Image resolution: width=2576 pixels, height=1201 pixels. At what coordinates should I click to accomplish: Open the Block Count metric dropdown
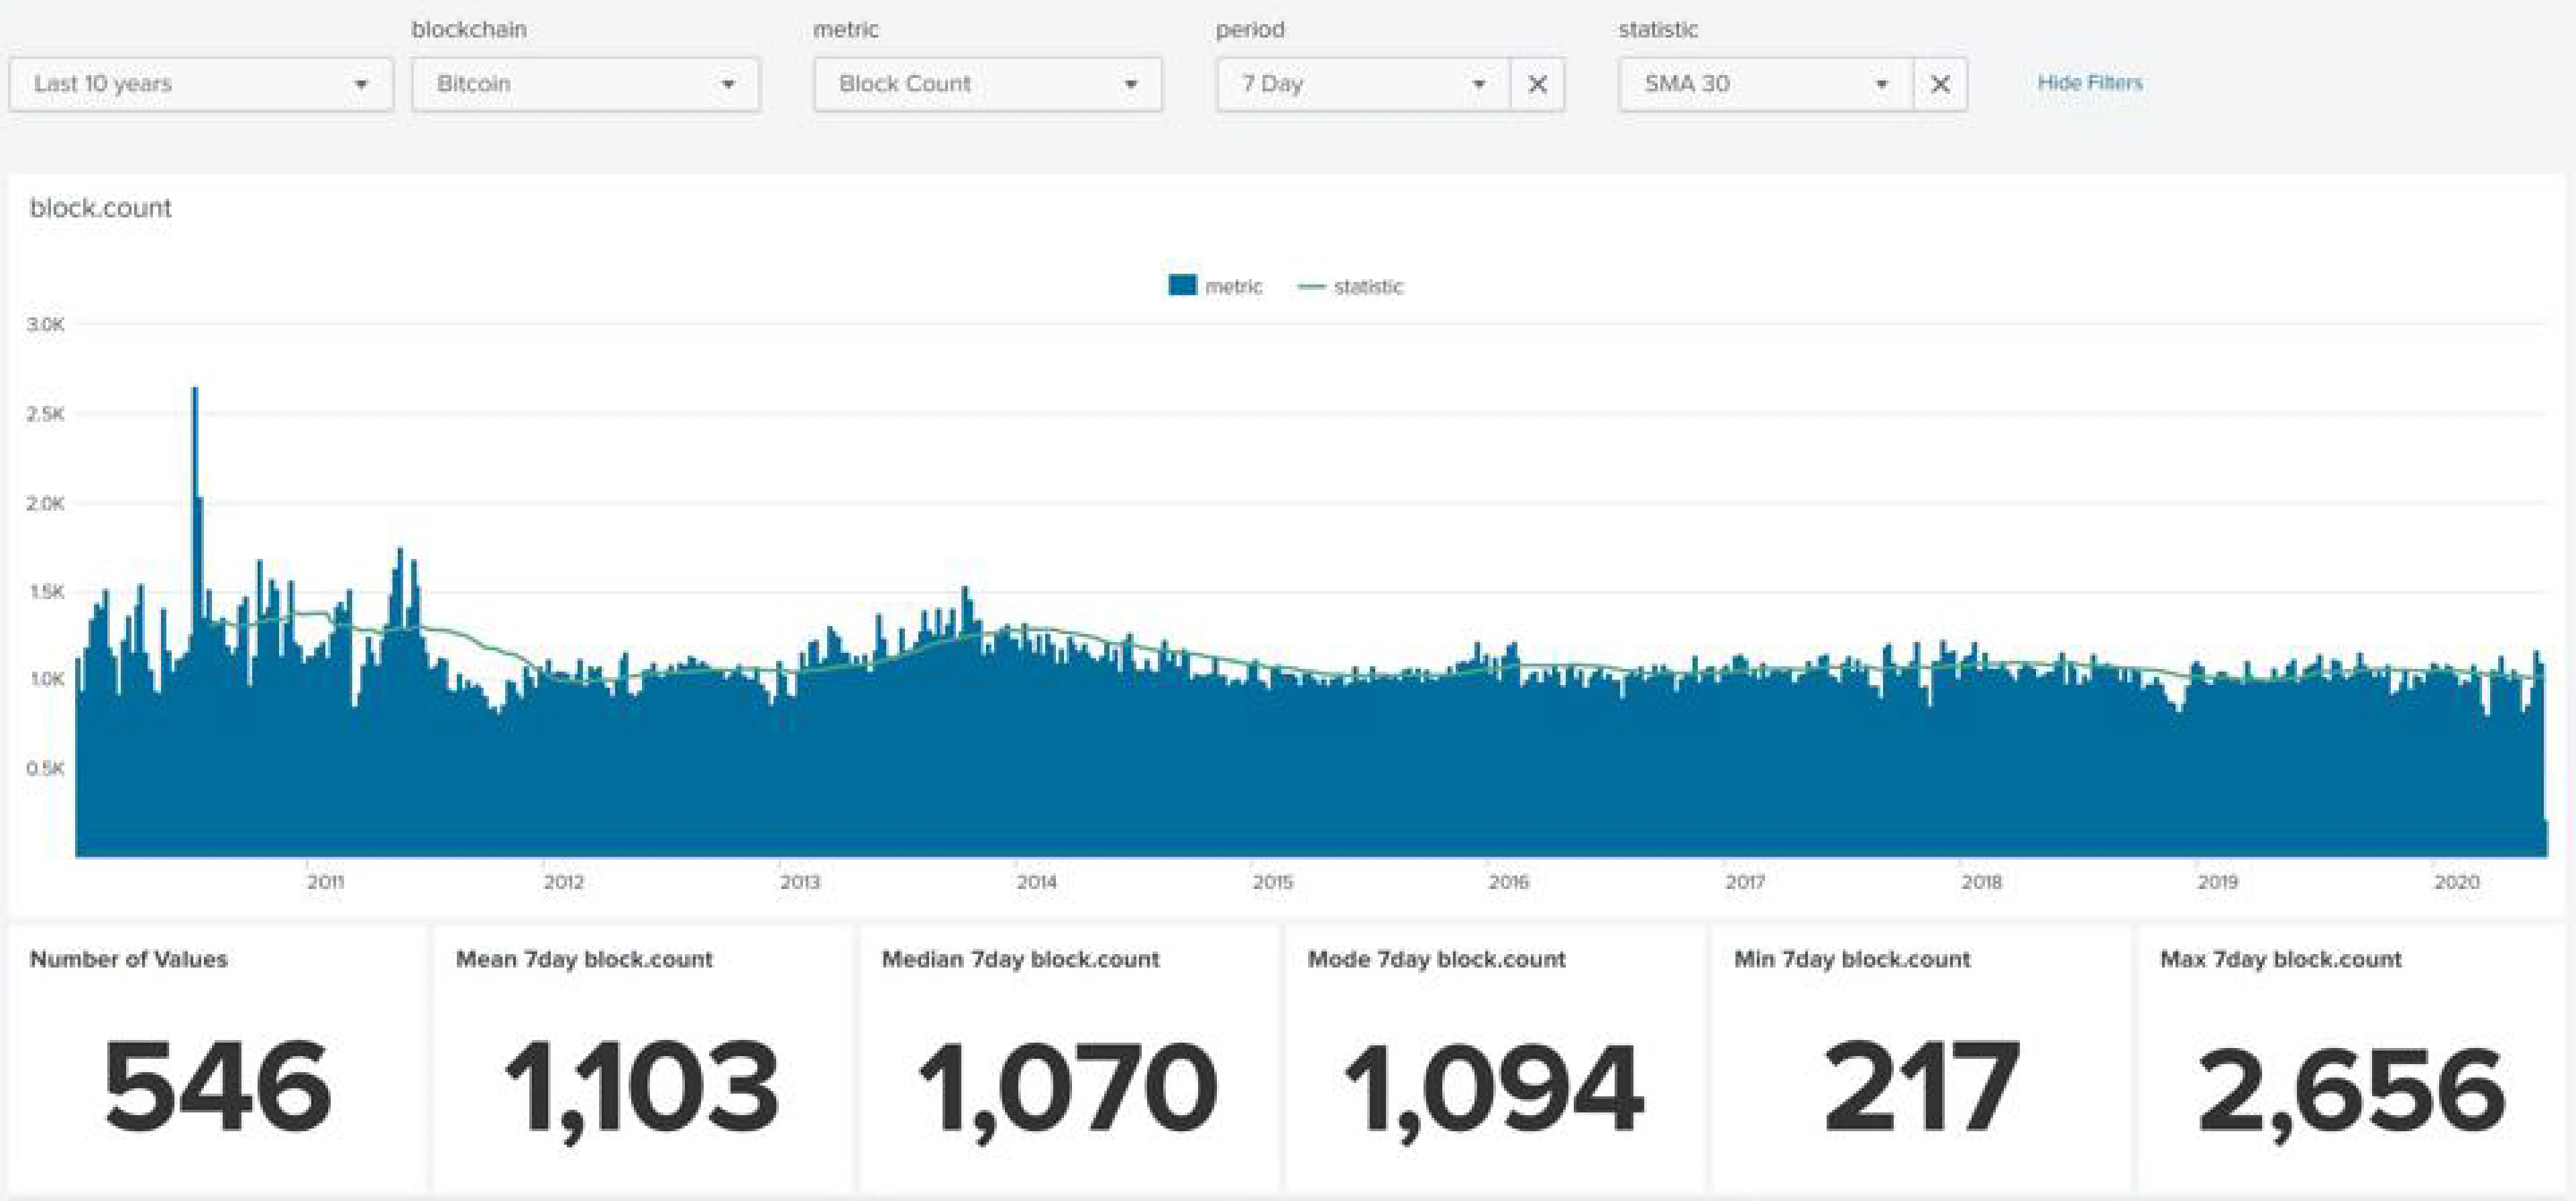click(x=988, y=84)
